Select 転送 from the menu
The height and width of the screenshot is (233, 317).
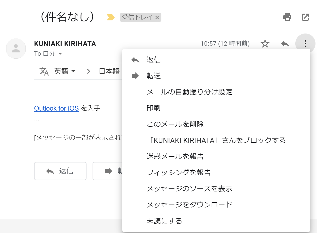pyautogui.click(x=154, y=76)
